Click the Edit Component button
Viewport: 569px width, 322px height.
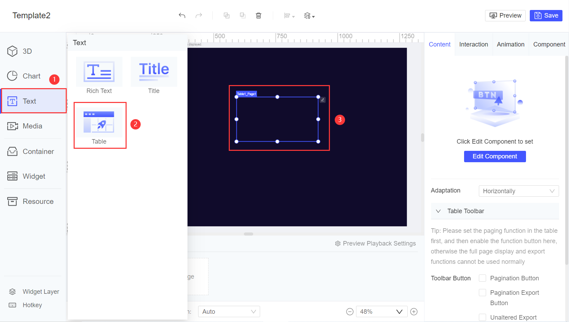pyautogui.click(x=495, y=156)
